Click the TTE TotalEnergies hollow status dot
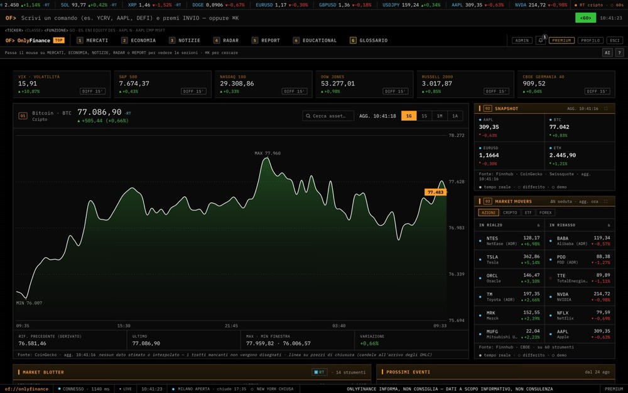628x393 pixels. [x=550, y=278]
